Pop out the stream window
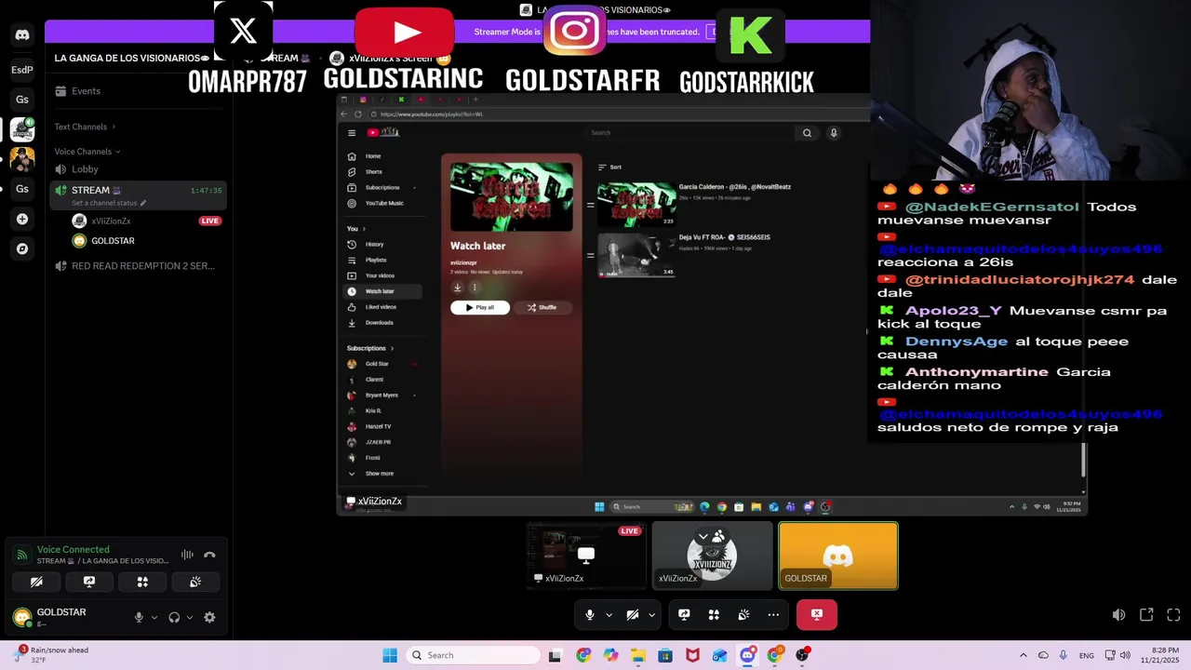 pyautogui.click(x=1146, y=615)
